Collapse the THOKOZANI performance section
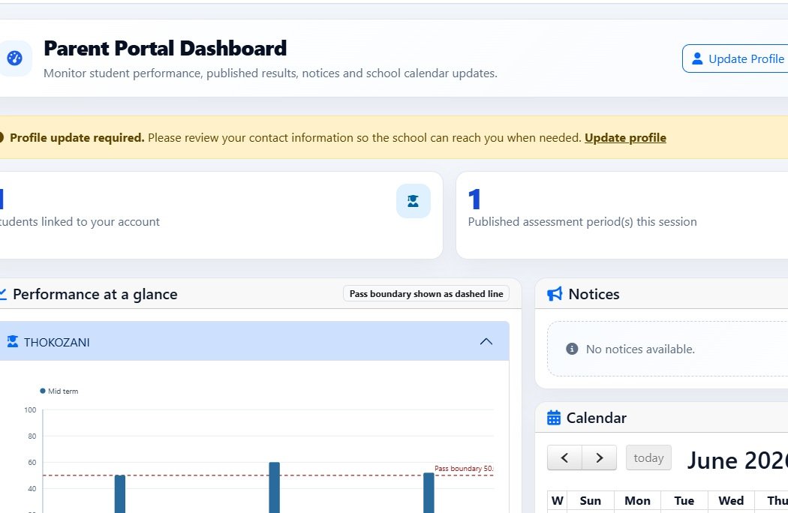 click(x=486, y=342)
